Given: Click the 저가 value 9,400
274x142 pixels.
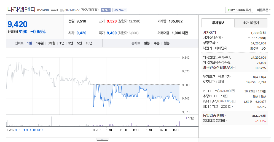Looking at the screenshot, I should click(112, 33).
